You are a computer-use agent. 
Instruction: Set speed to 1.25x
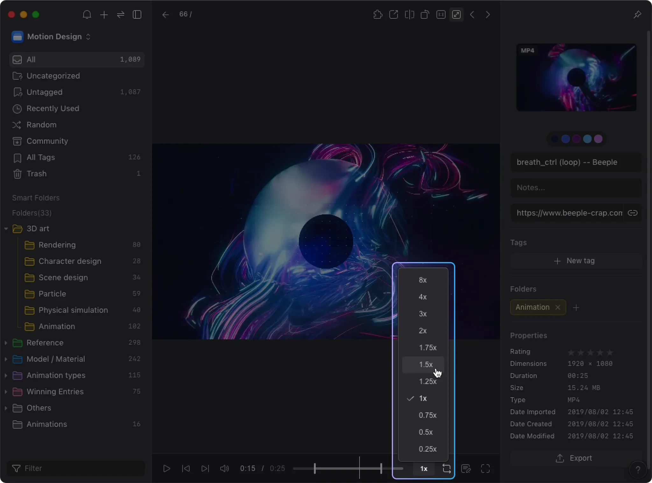(423, 381)
